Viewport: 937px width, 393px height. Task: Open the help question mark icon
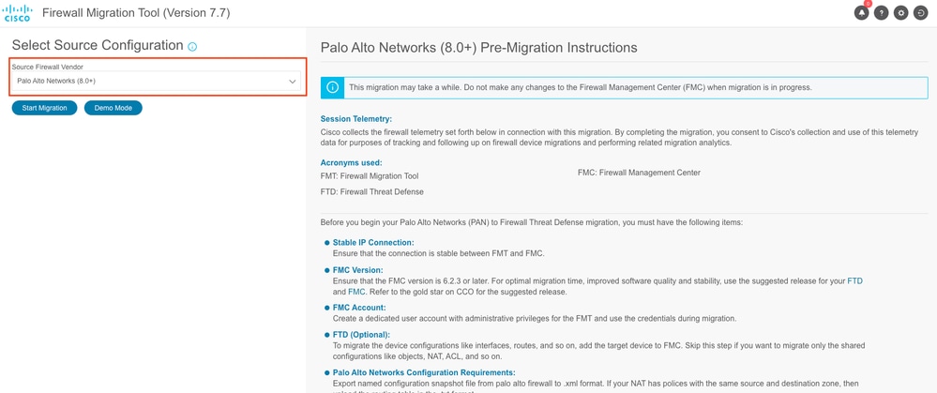[881, 13]
